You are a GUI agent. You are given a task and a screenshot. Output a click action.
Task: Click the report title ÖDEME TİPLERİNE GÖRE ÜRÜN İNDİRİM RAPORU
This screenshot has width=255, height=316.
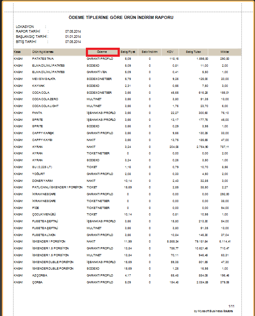tap(121, 18)
